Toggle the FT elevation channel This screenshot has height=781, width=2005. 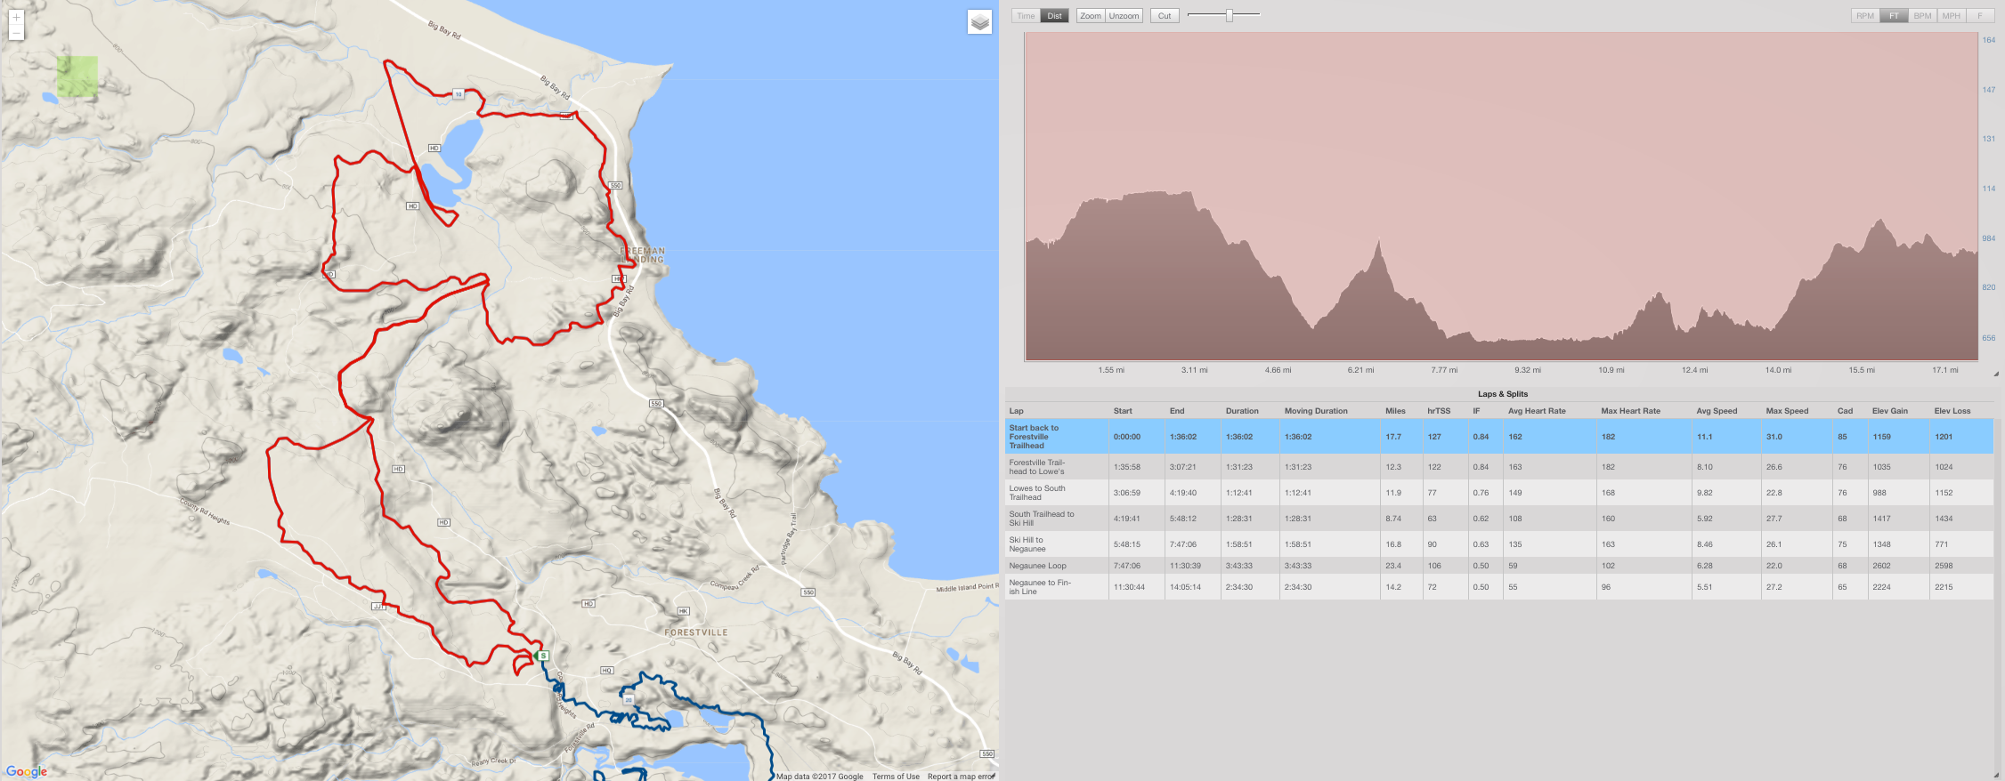pyautogui.click(x=1894, y=16)
